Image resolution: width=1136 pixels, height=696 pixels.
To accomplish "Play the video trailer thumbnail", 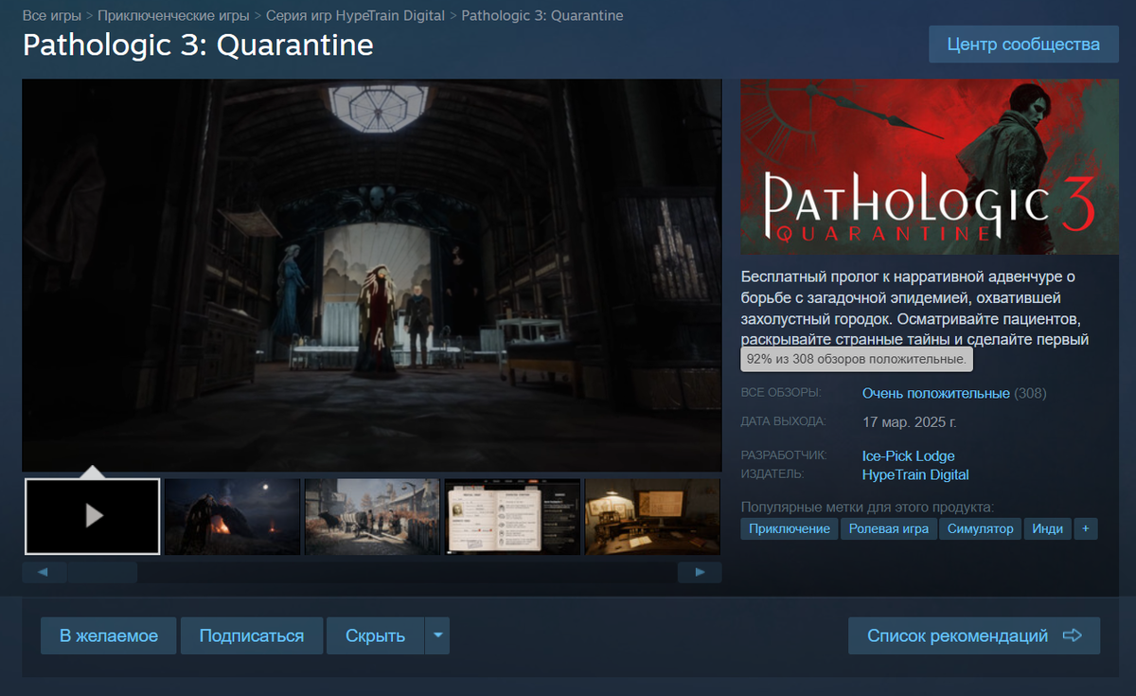I will 92,516.
